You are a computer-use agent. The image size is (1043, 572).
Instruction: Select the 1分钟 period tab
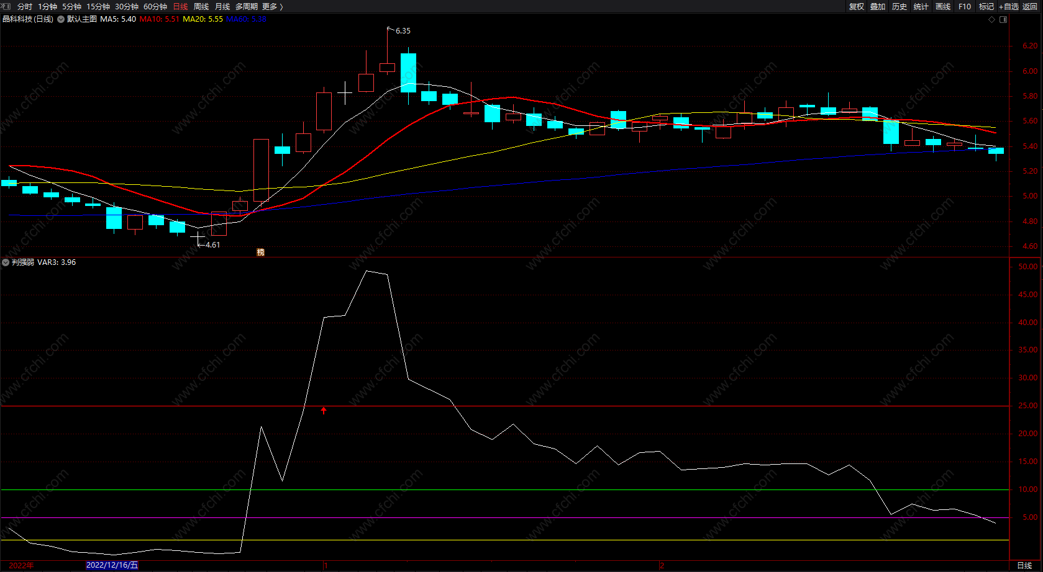point(48,7)
